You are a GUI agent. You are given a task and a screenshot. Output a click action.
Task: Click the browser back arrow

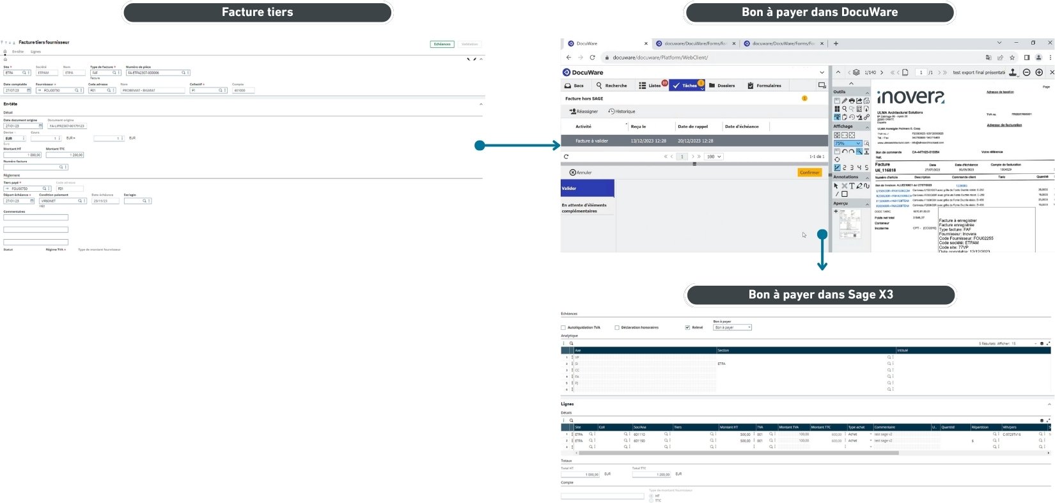pyautogui.click(x=568, y=58)
